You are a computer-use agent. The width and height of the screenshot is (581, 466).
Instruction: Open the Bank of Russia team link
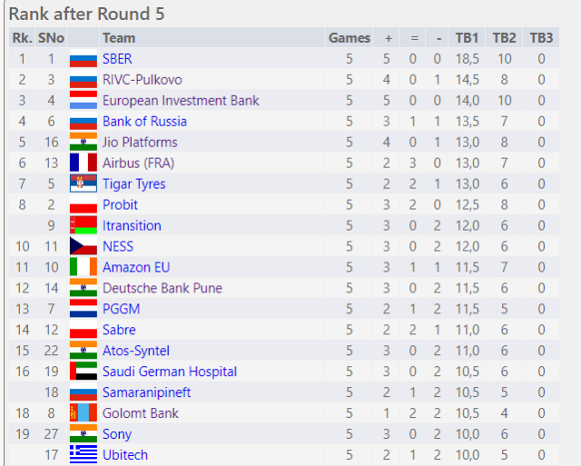click(144, 121)
